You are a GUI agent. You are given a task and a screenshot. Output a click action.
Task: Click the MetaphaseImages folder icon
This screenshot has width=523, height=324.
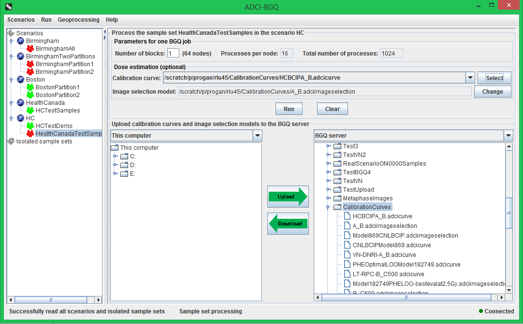coord(337,198)
